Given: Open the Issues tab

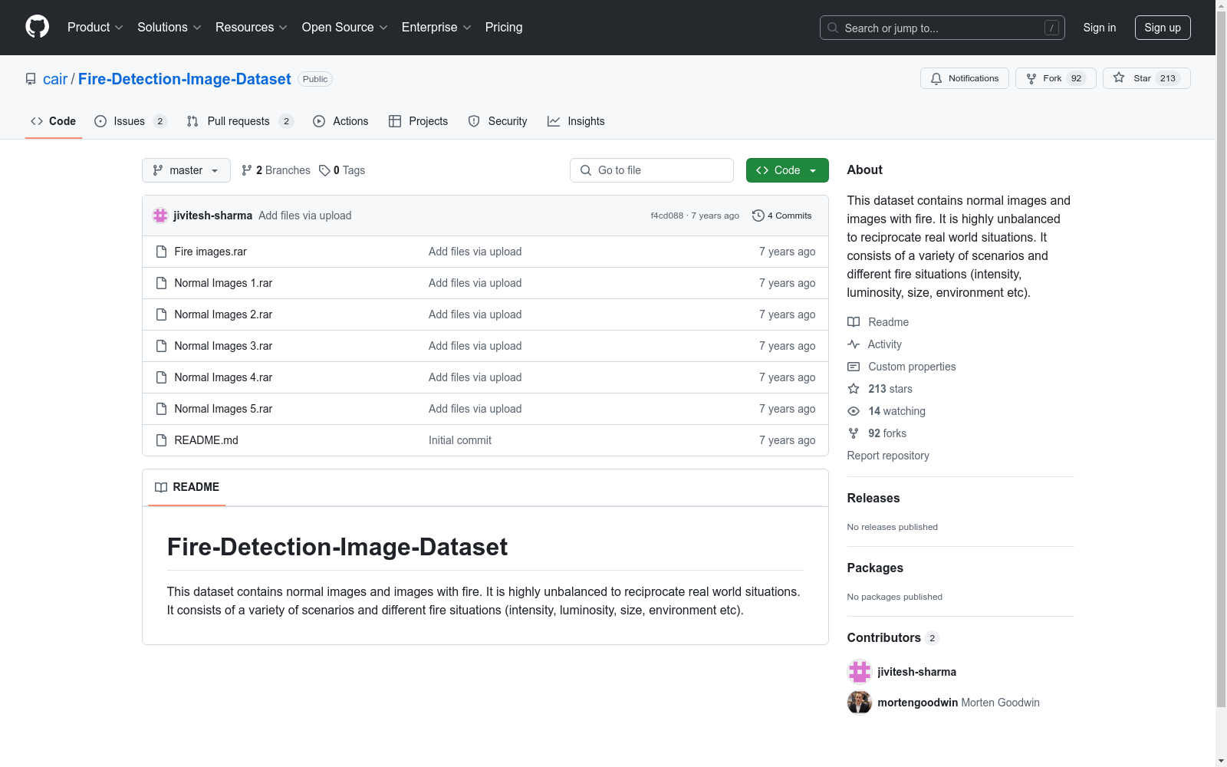Looking at the screenshot, I should (130, 121).
